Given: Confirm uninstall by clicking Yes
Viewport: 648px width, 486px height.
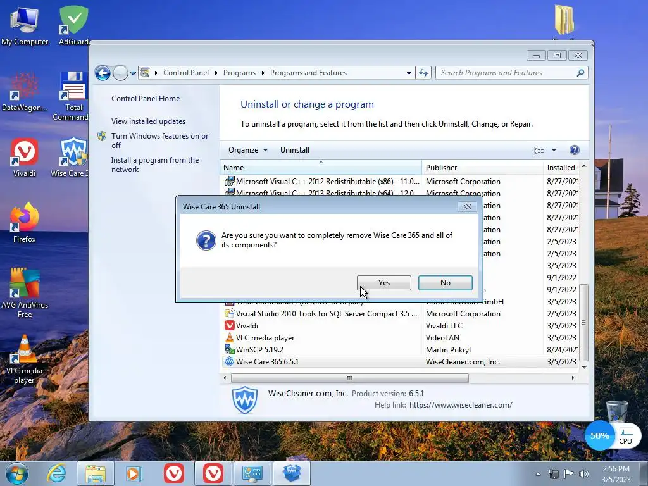Looking at the screenshot, I should 383,283.
